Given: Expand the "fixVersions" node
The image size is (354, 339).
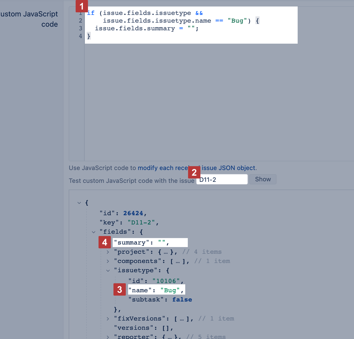Looking at the screenshot, I should tap(108, 319).
